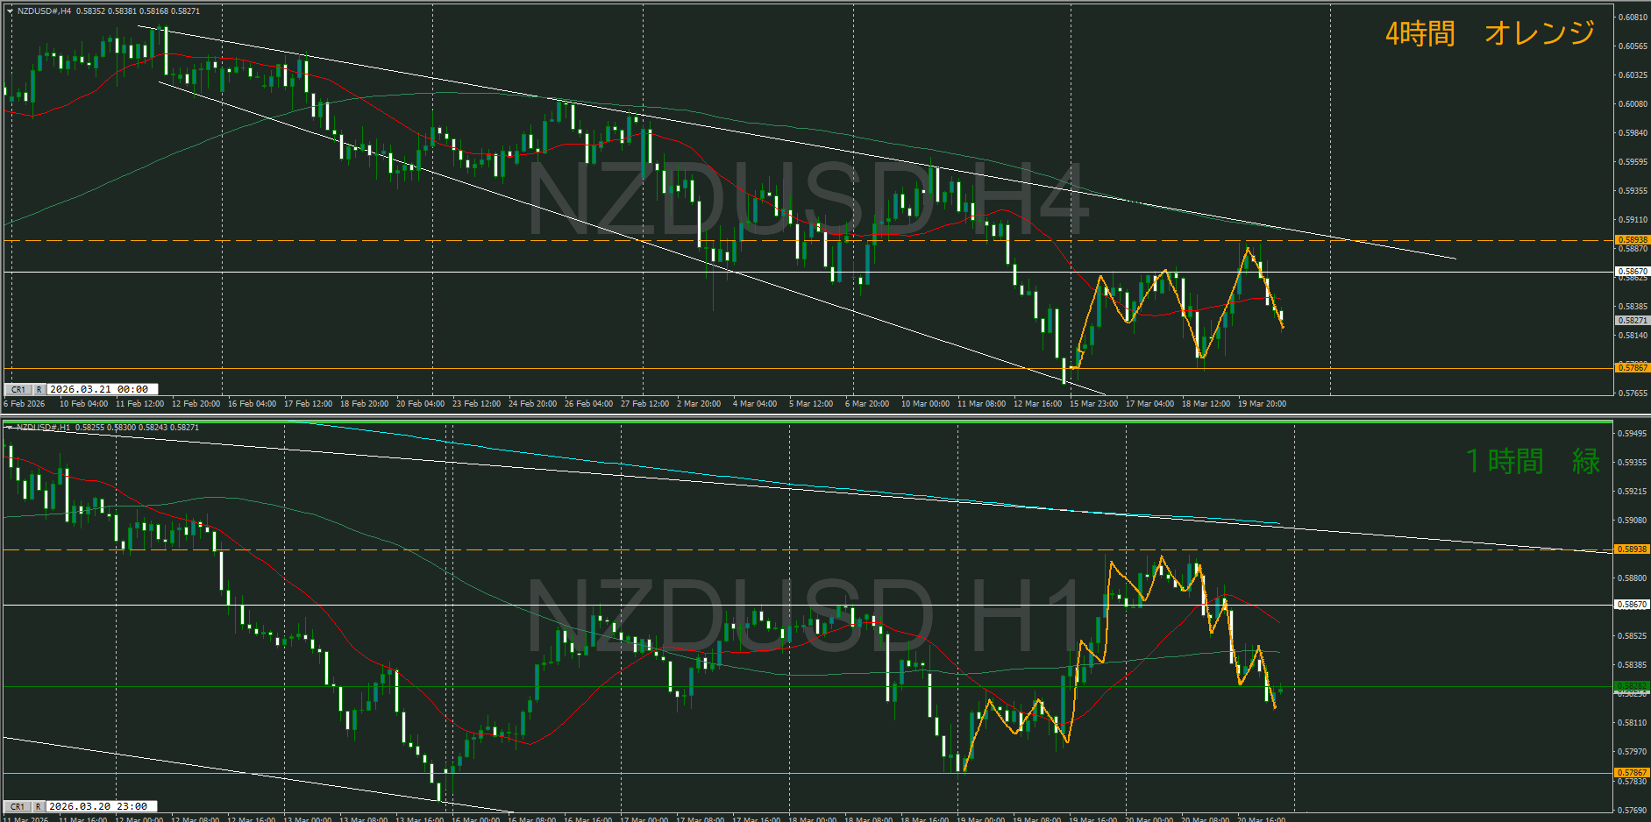Screen dimensions: 1651x822
Task: Select the white 0.58670 price label on H4 chart
Action: 1632,272
